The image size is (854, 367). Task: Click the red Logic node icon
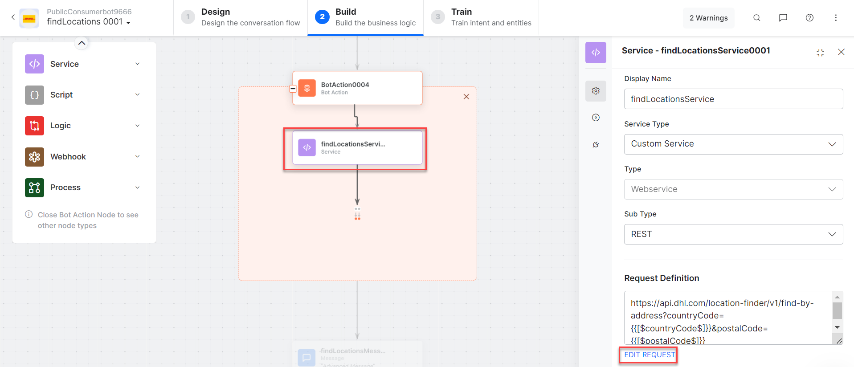point(34,126)
